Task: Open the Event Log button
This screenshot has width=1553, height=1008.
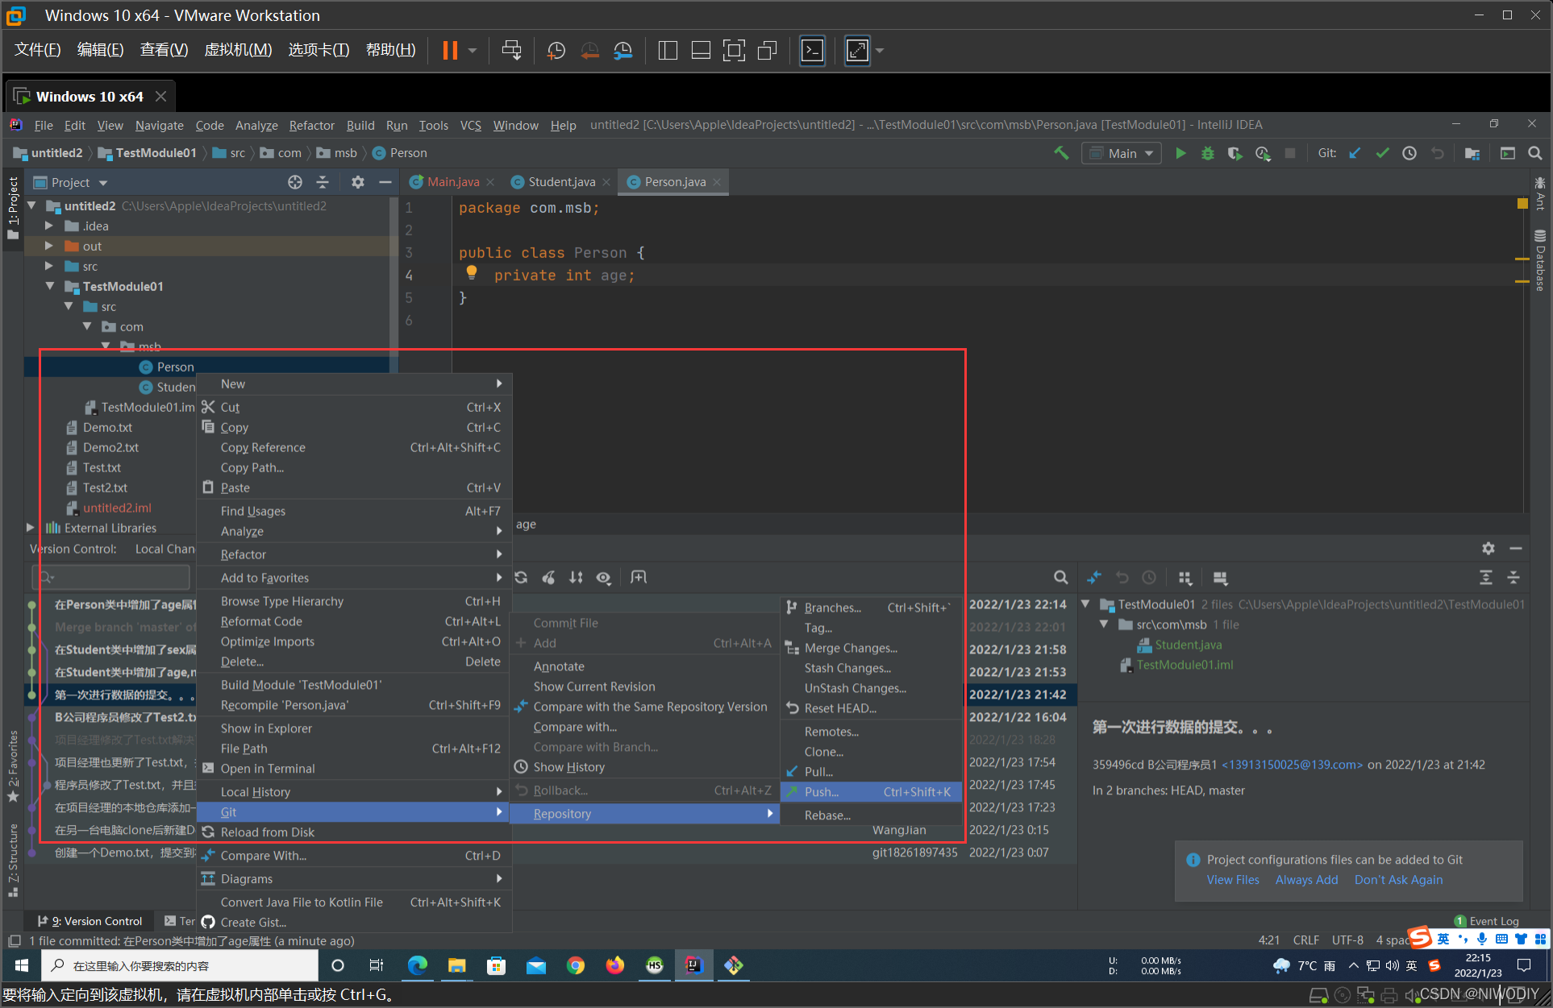Action: coord(1486,921)
